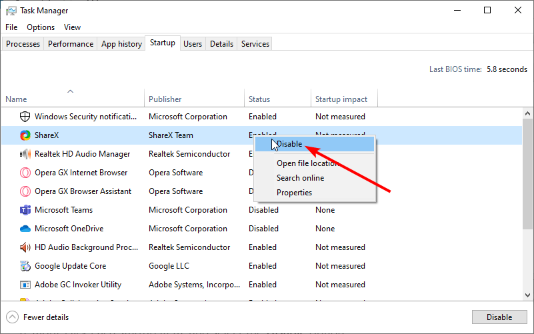
Task: Click the ShareX app icon
Action: (25, 135)
